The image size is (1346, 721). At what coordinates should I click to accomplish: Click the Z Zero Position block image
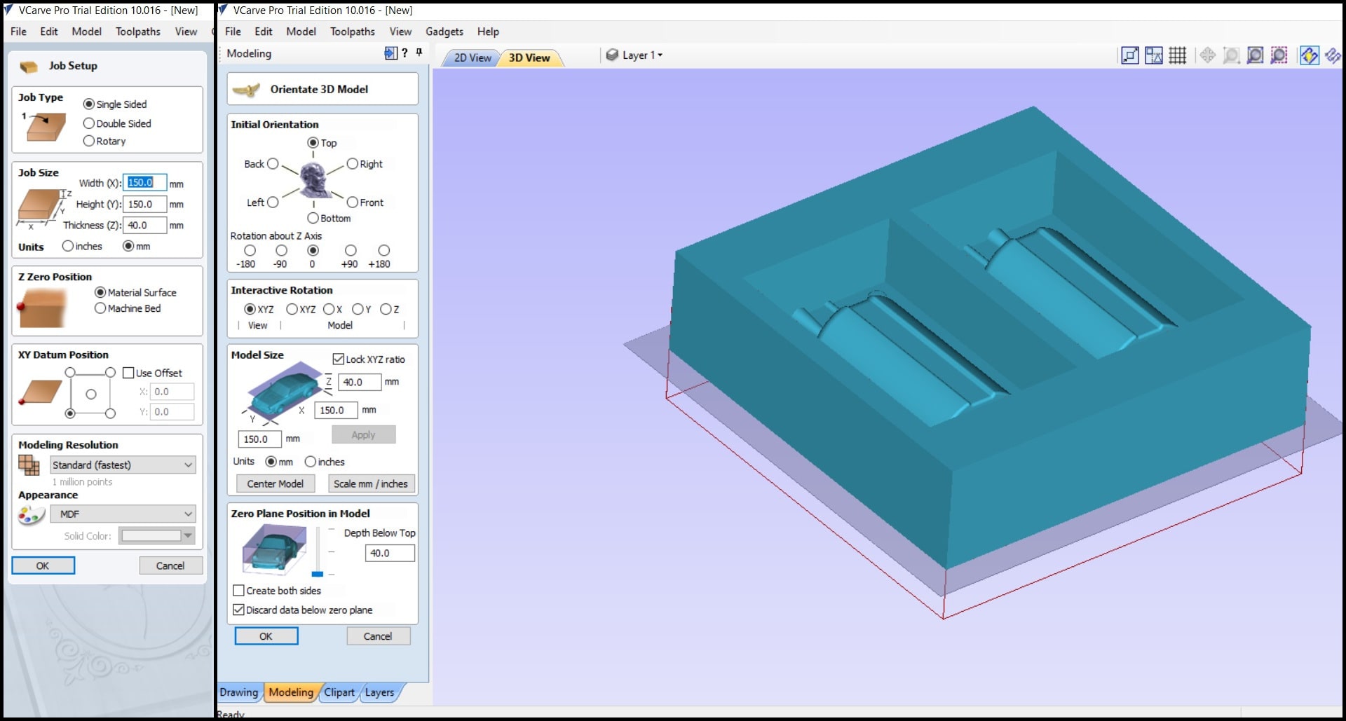[42, 307]
